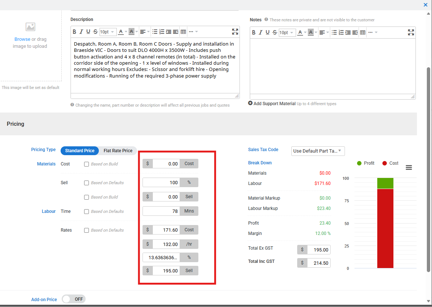Switch to Flat Rate Price pricing

point(118,151)
